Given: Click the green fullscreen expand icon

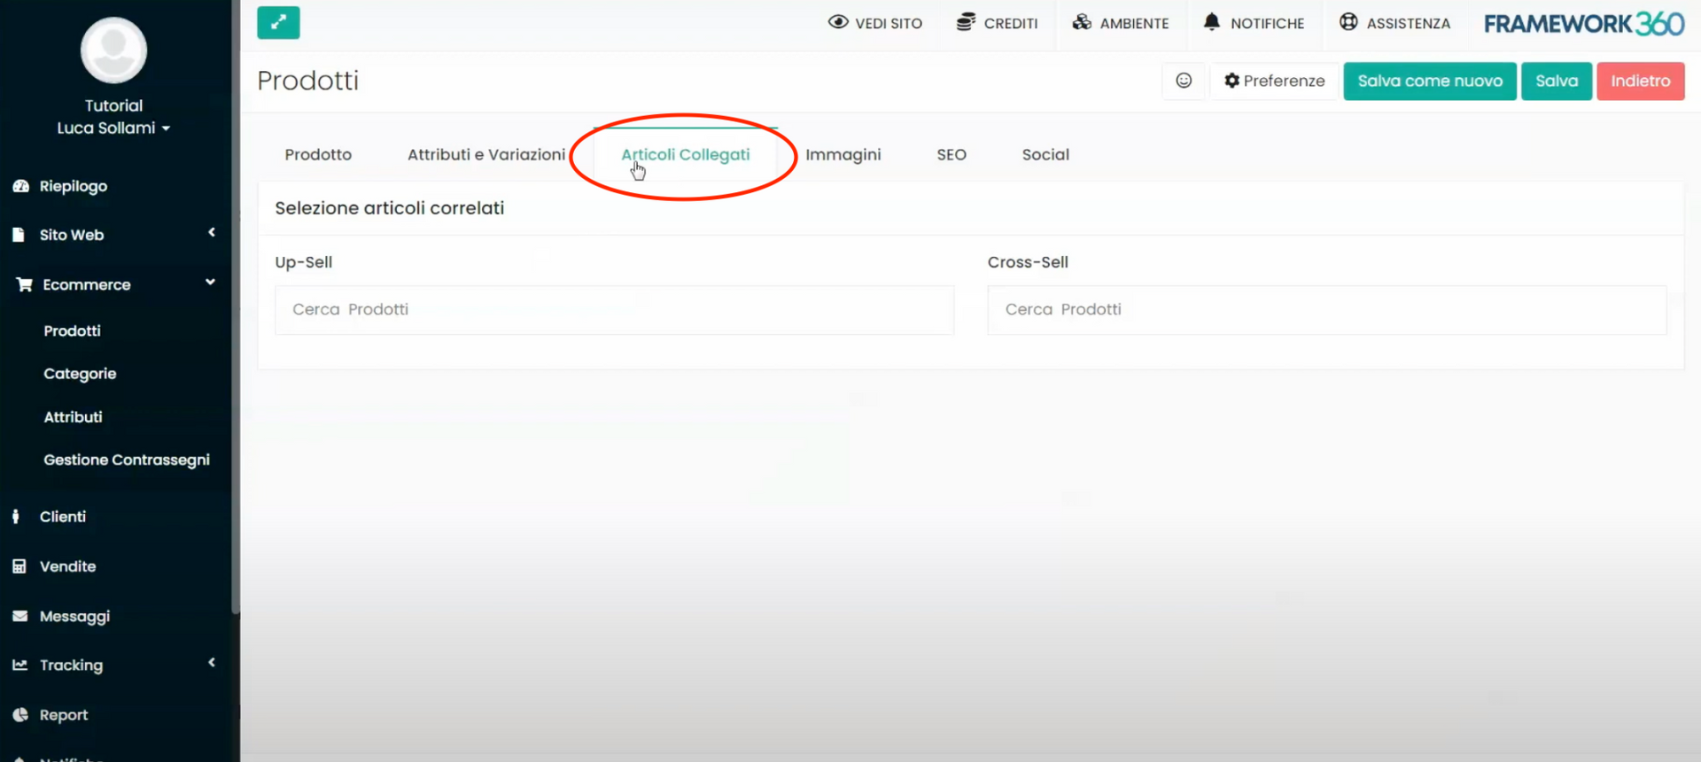Looking at the screenshot, I should pyautogui.click(x=278, y=23).
